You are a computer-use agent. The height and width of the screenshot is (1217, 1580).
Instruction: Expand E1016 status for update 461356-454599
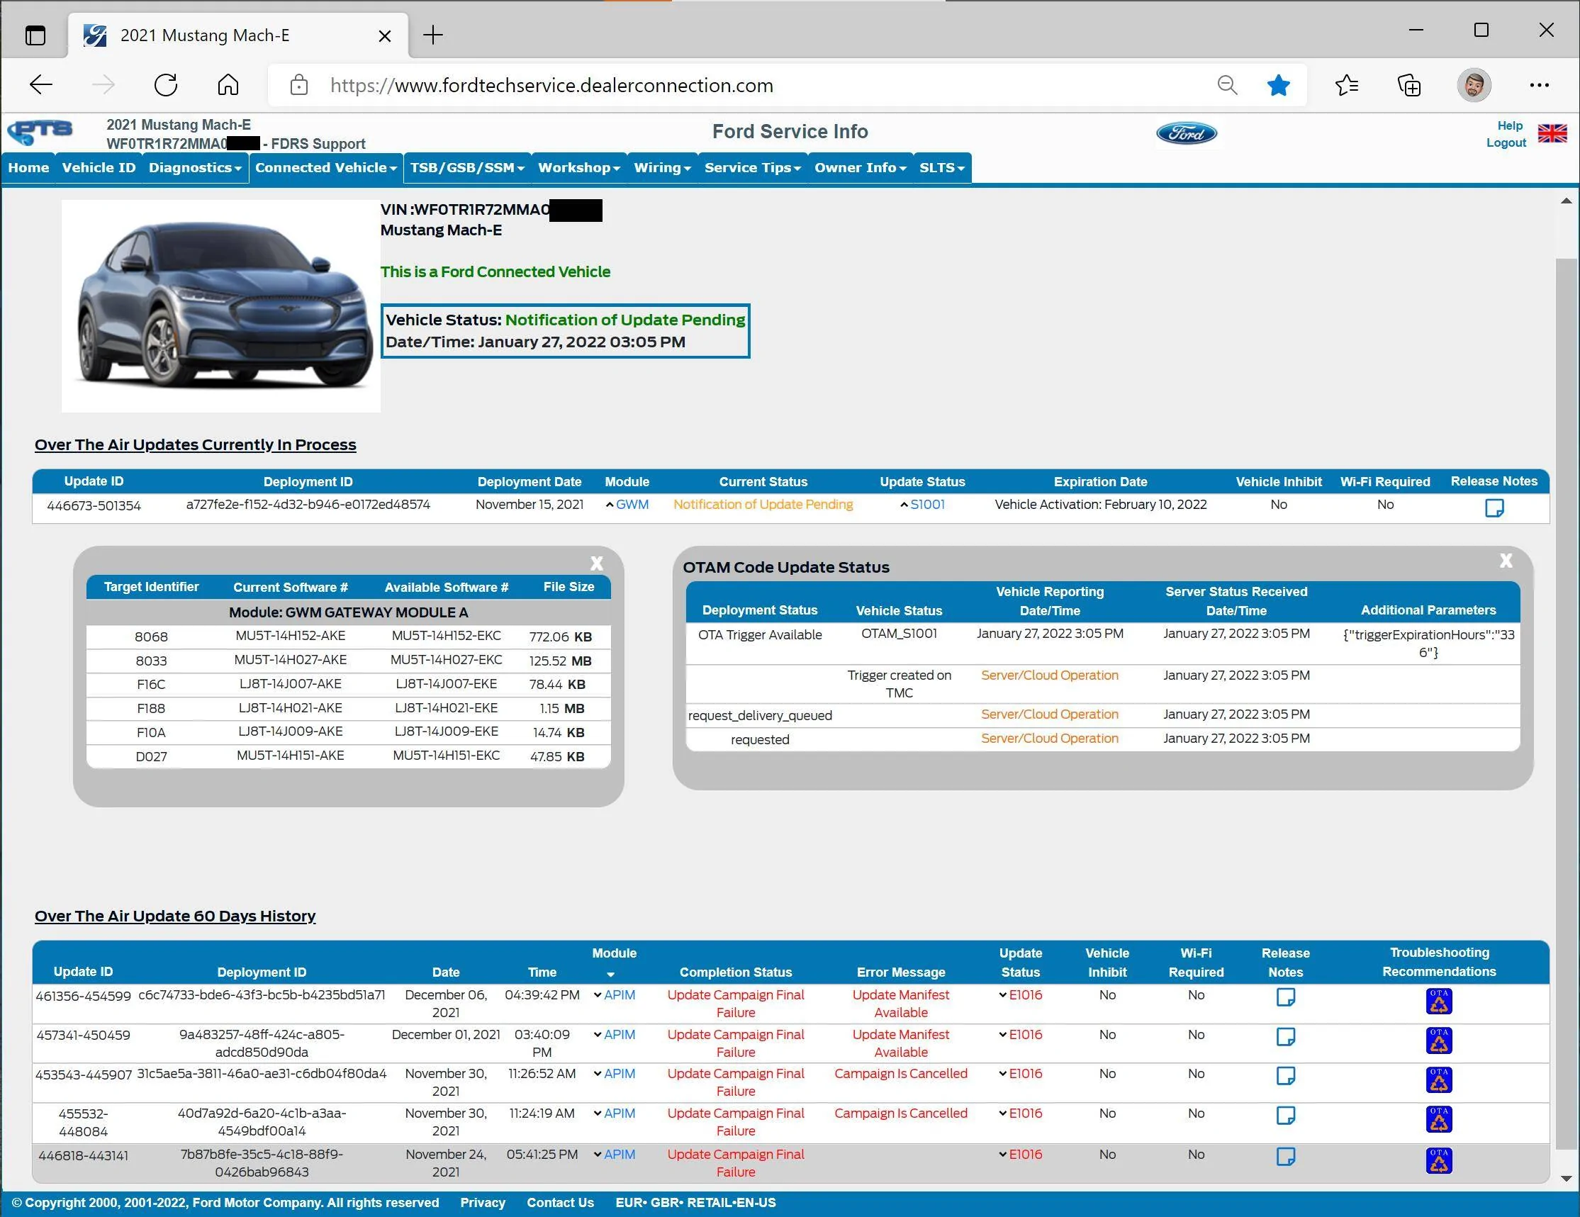coord(1020,995)
